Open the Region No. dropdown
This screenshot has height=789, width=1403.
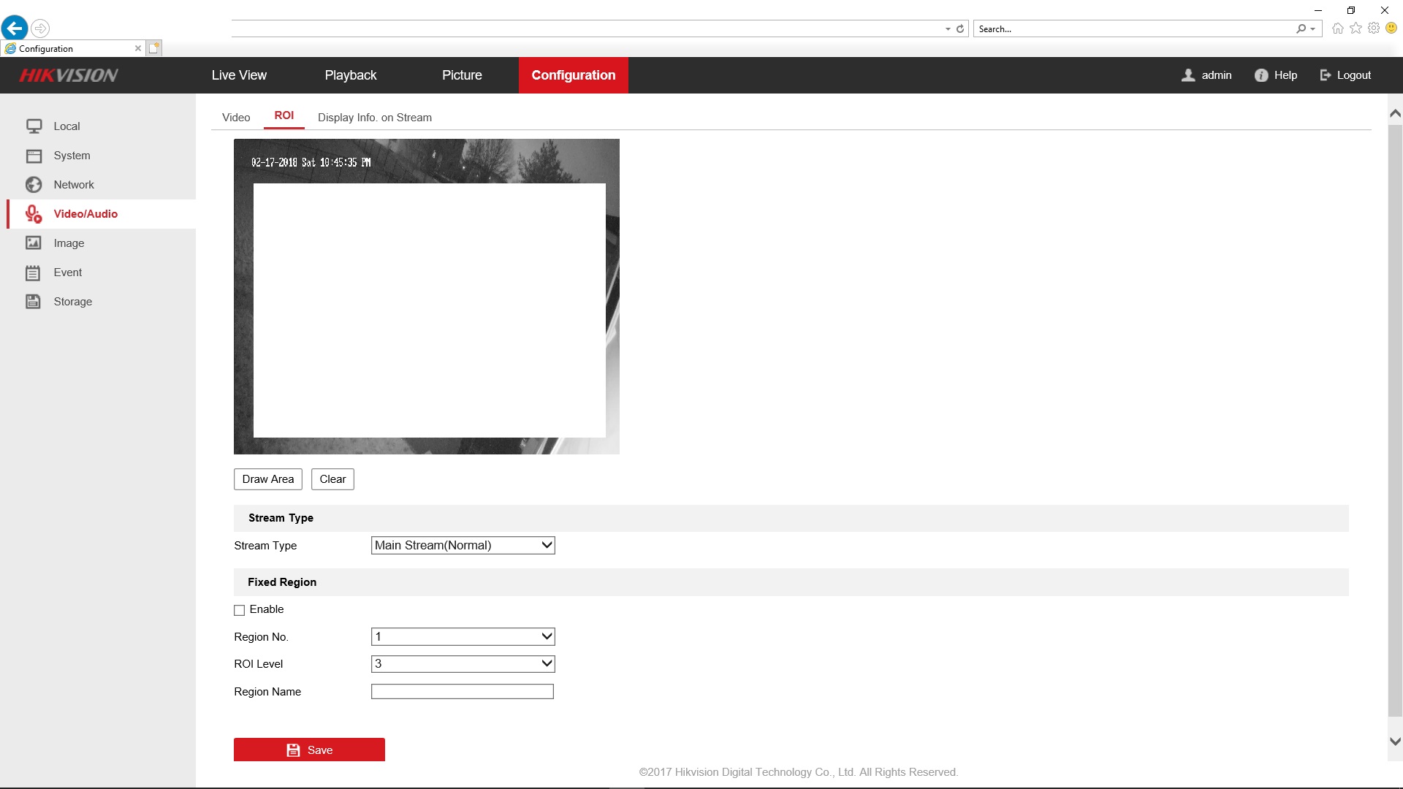(x=463, y=636)
